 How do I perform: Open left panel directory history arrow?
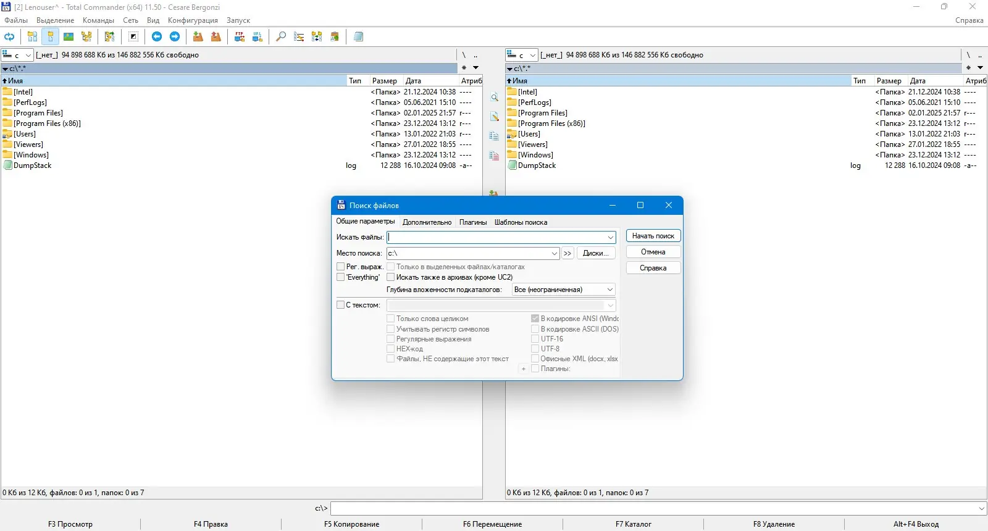click(476, 68)
